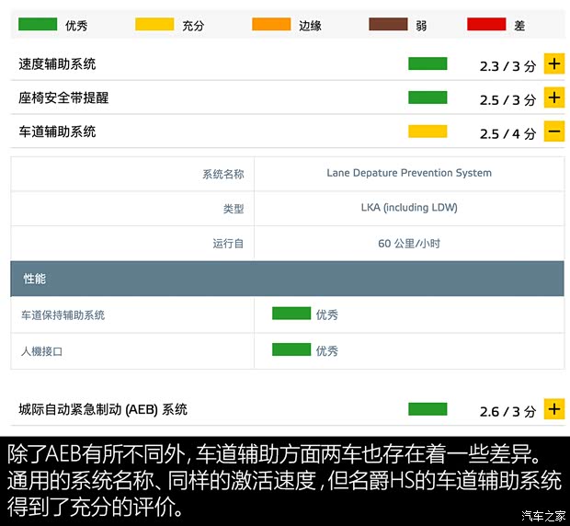570x526 pixels.
Task: Click the green 优秀 legend swatch
Action: 38,24
